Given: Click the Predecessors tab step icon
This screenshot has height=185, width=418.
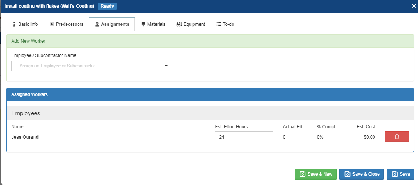Looking at the screenshot, I should point(52,24).
